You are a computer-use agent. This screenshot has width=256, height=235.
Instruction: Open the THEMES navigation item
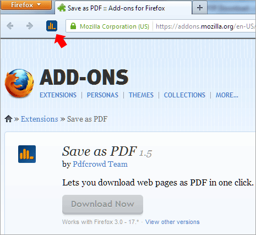click(141, 95)
